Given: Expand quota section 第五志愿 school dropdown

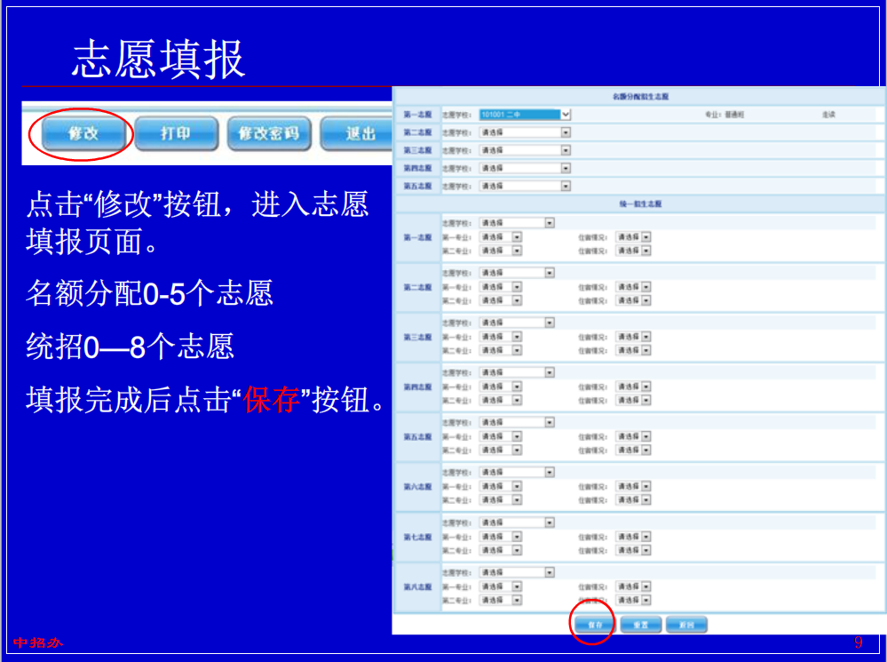Looking at the screenshot, I should point(566,186).
